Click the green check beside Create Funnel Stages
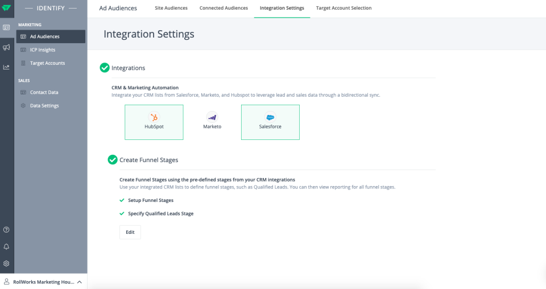546x289 pixels. click(113, 160)
